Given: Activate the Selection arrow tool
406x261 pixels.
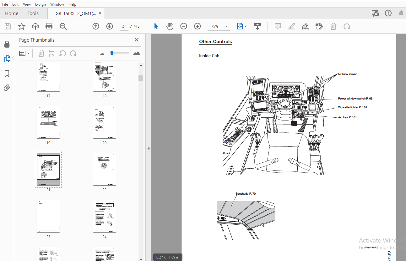Looking at the screenshot, I should point(156,26).
